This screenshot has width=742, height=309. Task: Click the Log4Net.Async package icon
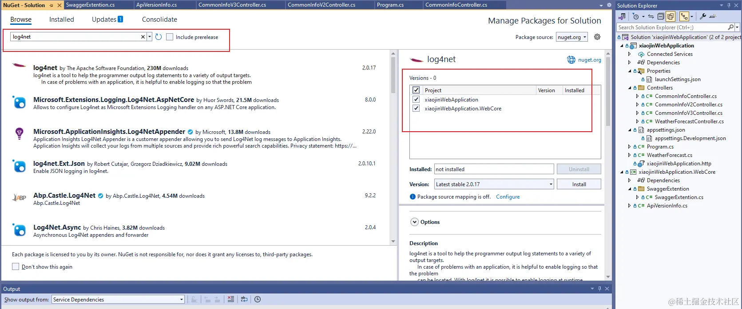(x=19, y=229)
